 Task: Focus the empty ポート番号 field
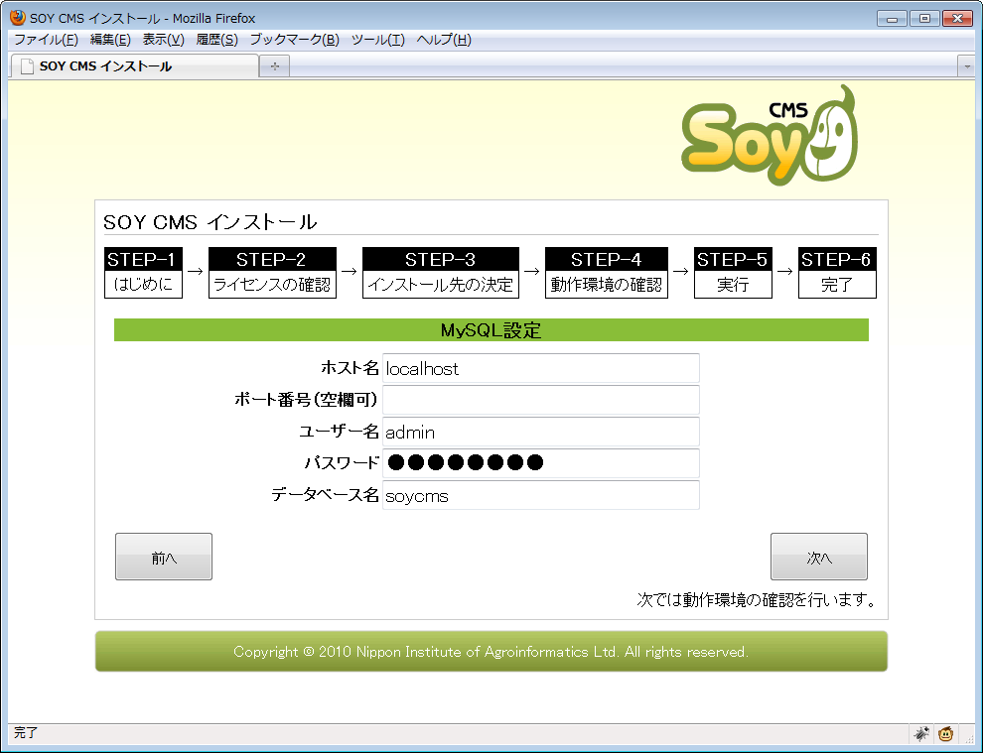coord(541,400)
